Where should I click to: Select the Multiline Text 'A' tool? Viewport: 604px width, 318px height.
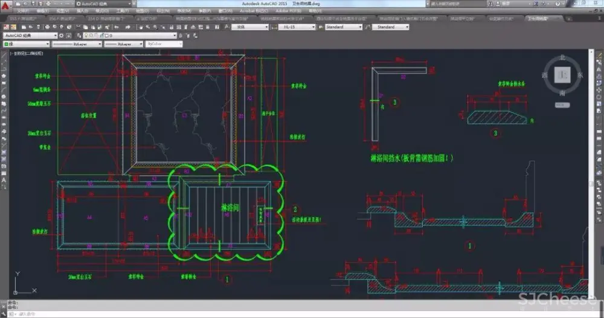[4, 179]
